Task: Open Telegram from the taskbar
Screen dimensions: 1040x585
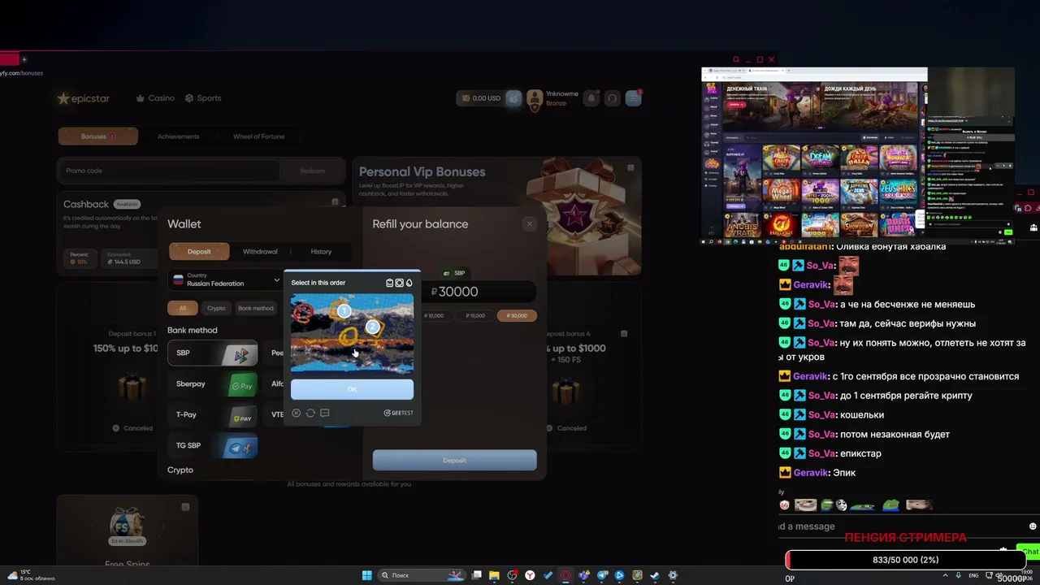Action: [x=602, y=575]
